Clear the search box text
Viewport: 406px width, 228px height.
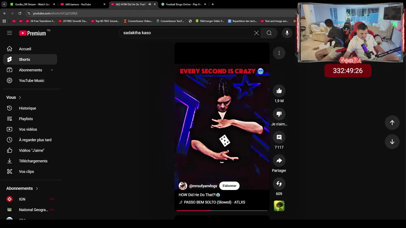point(256,33)
